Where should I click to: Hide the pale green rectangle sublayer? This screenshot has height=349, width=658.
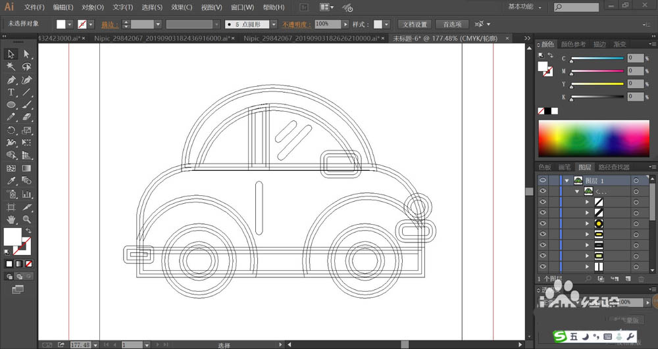(543, 256)
